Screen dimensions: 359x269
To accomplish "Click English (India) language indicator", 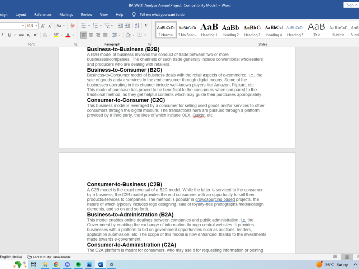I will coord(11,257).
